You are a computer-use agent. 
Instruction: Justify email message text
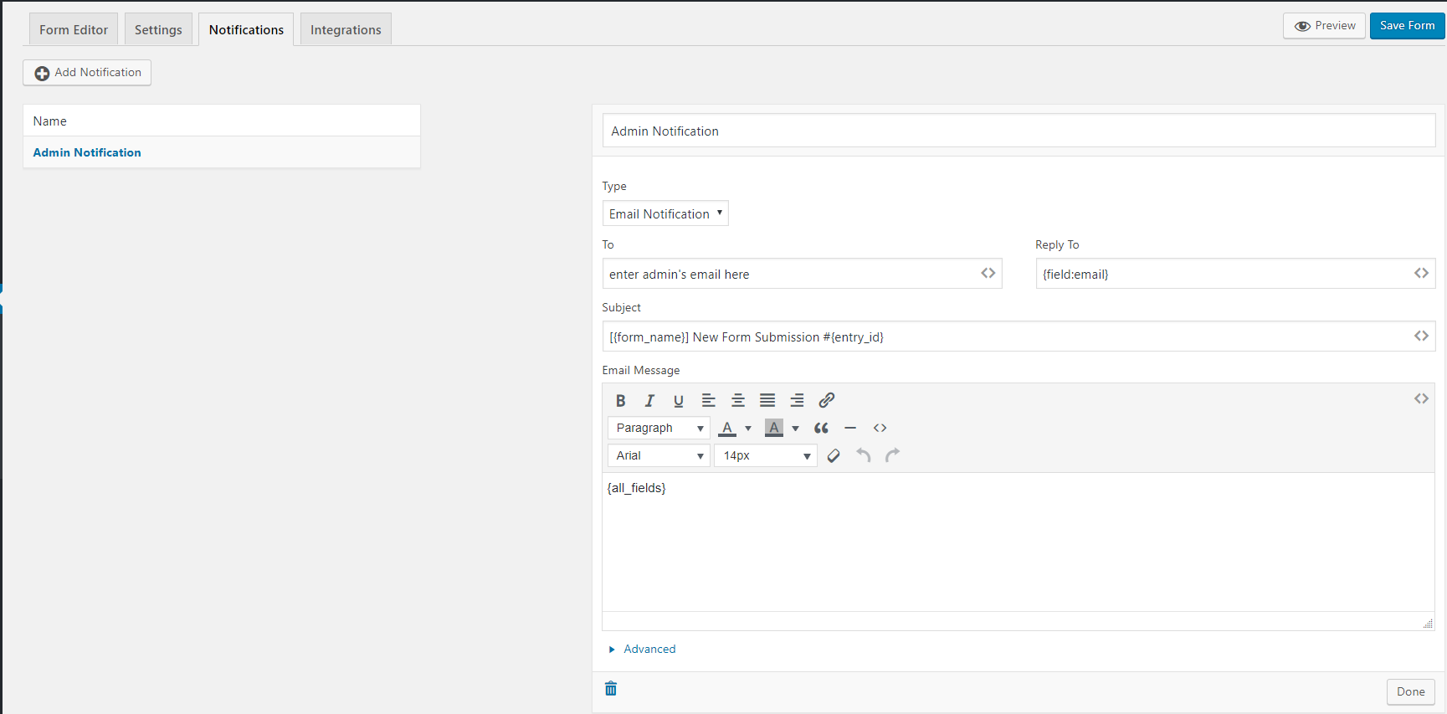767,400
